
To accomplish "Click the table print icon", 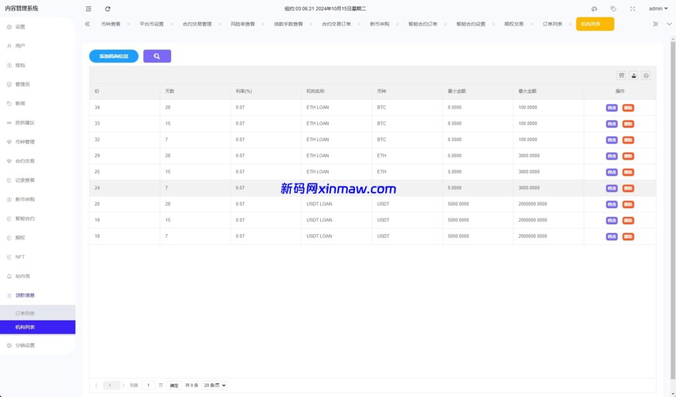I will (x=646, y=75).
